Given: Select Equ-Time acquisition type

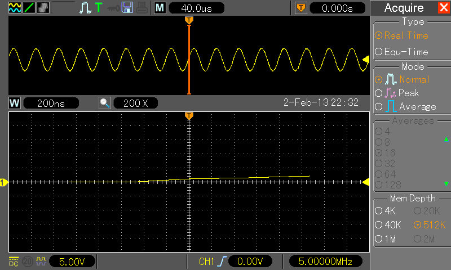Looking at the screenshot, I should tap(401, 52).
